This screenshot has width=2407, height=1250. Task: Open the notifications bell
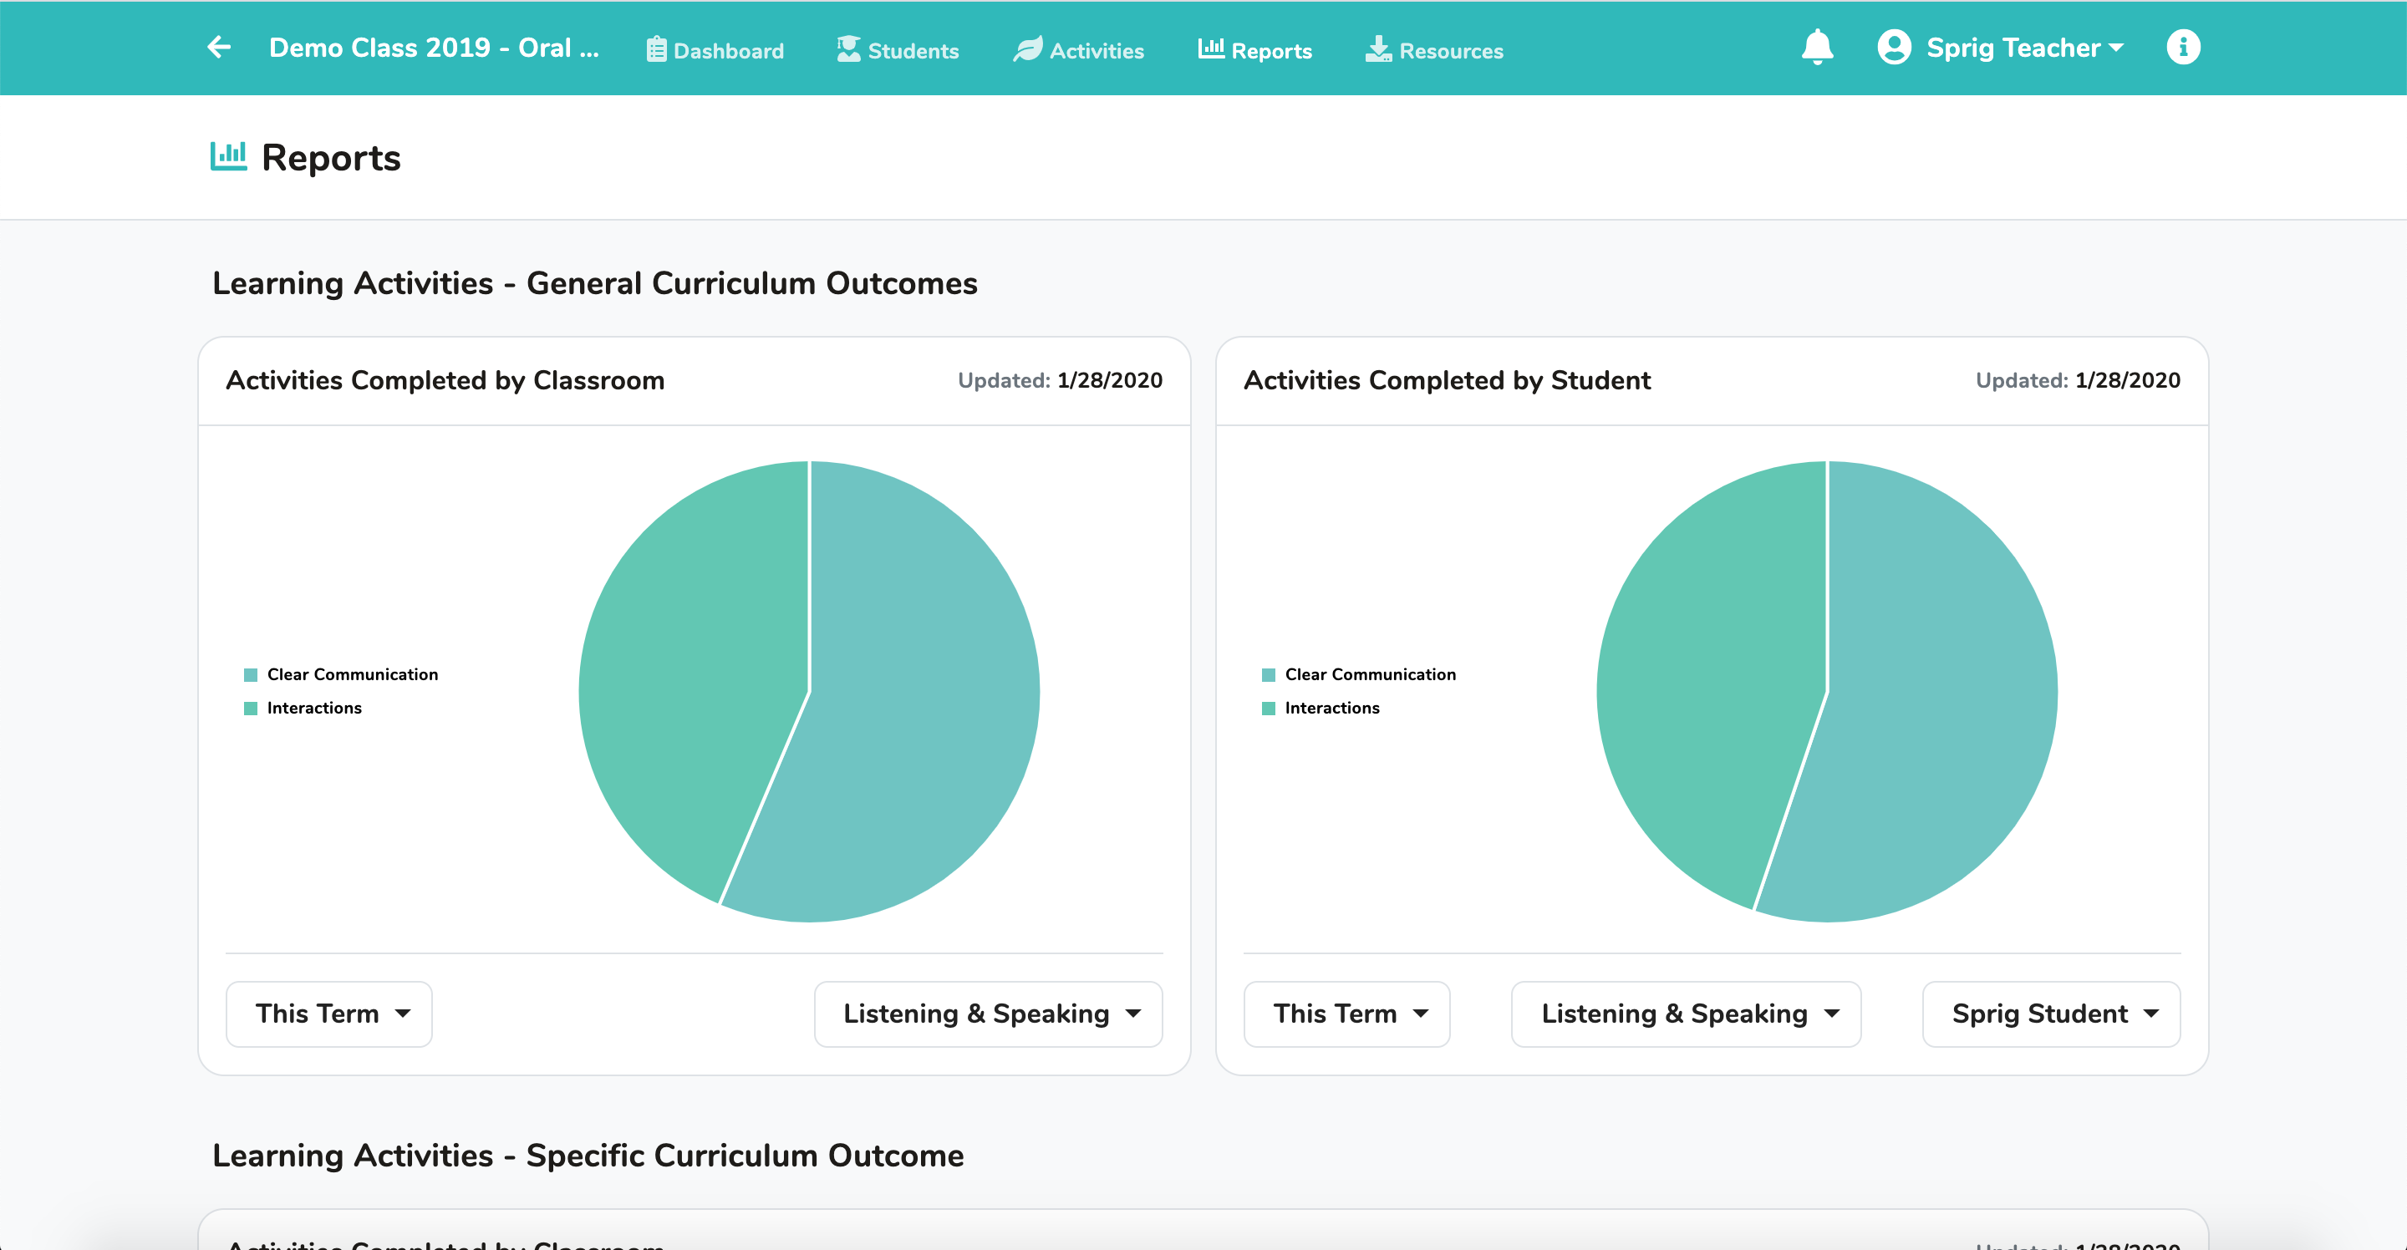coord(1816,47)
